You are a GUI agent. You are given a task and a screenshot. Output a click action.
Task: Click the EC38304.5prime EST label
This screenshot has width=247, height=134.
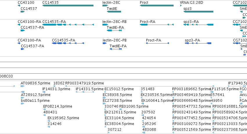(119, 124)
